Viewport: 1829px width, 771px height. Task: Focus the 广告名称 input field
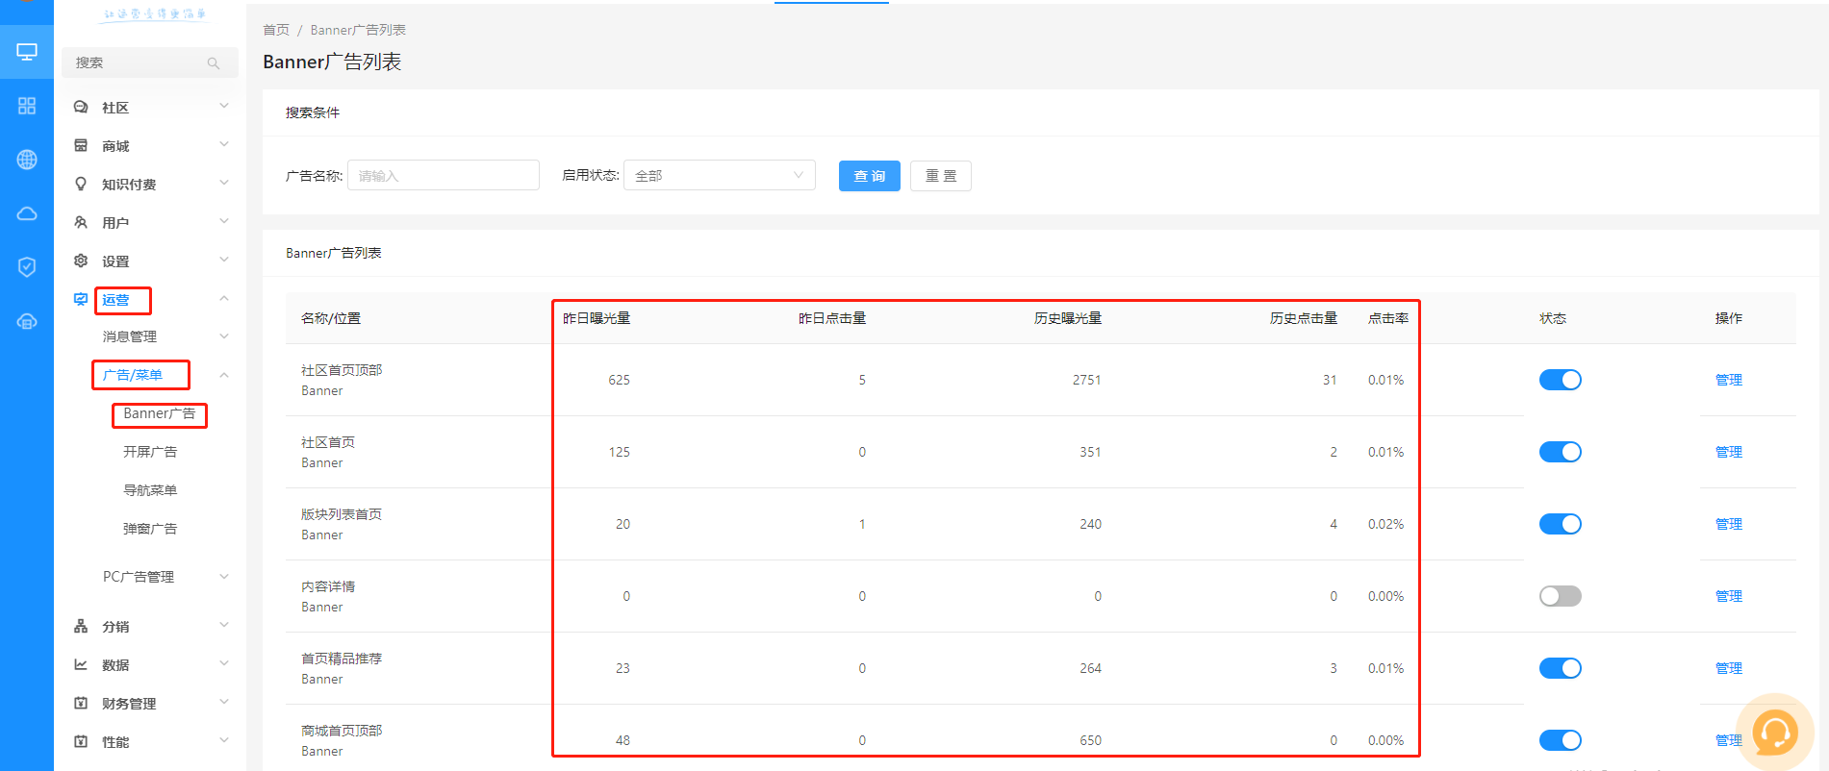pos(444,176)
